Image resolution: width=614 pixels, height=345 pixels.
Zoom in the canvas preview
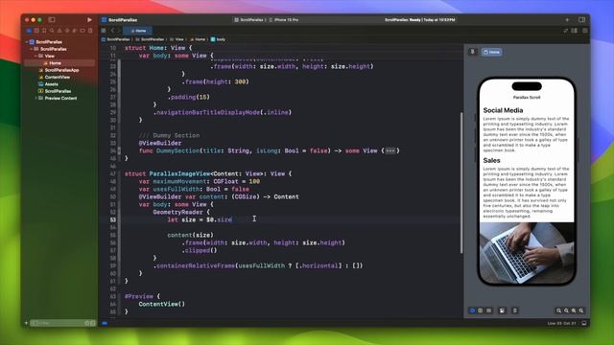coord(581,310)
